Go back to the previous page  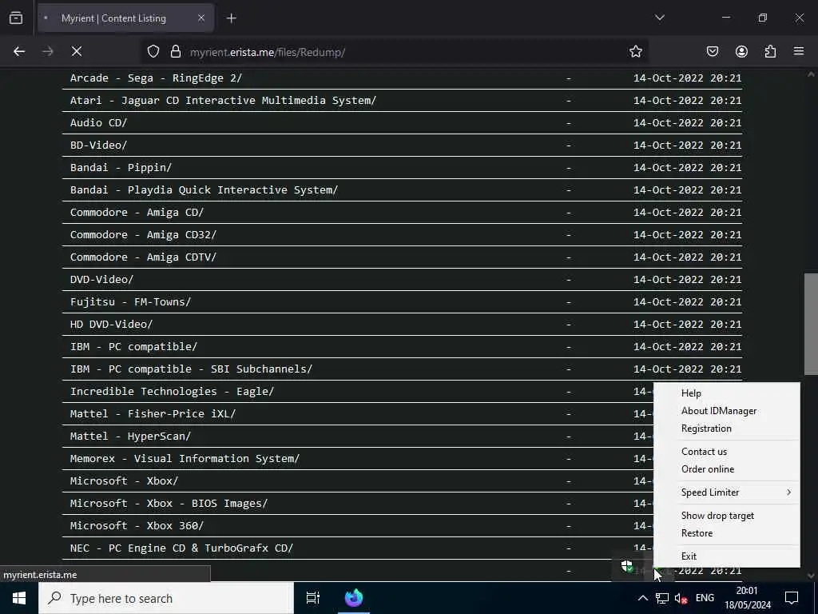click(19, 52)
